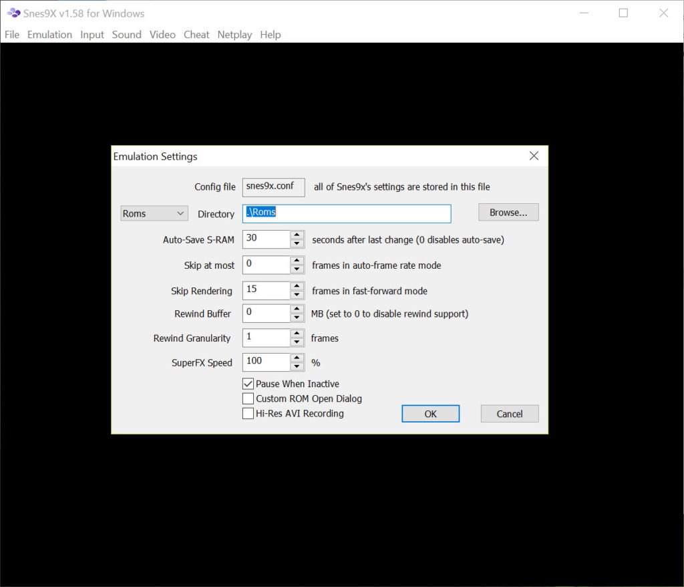
Task: Enable the Hi-Res AVI Recording checkbox
Action: (248, 414)
